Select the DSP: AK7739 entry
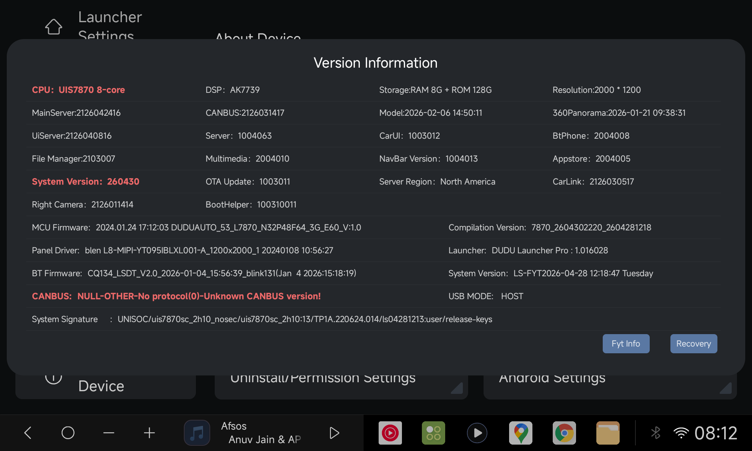Viewport: 752px width, 451px height. 233,90
